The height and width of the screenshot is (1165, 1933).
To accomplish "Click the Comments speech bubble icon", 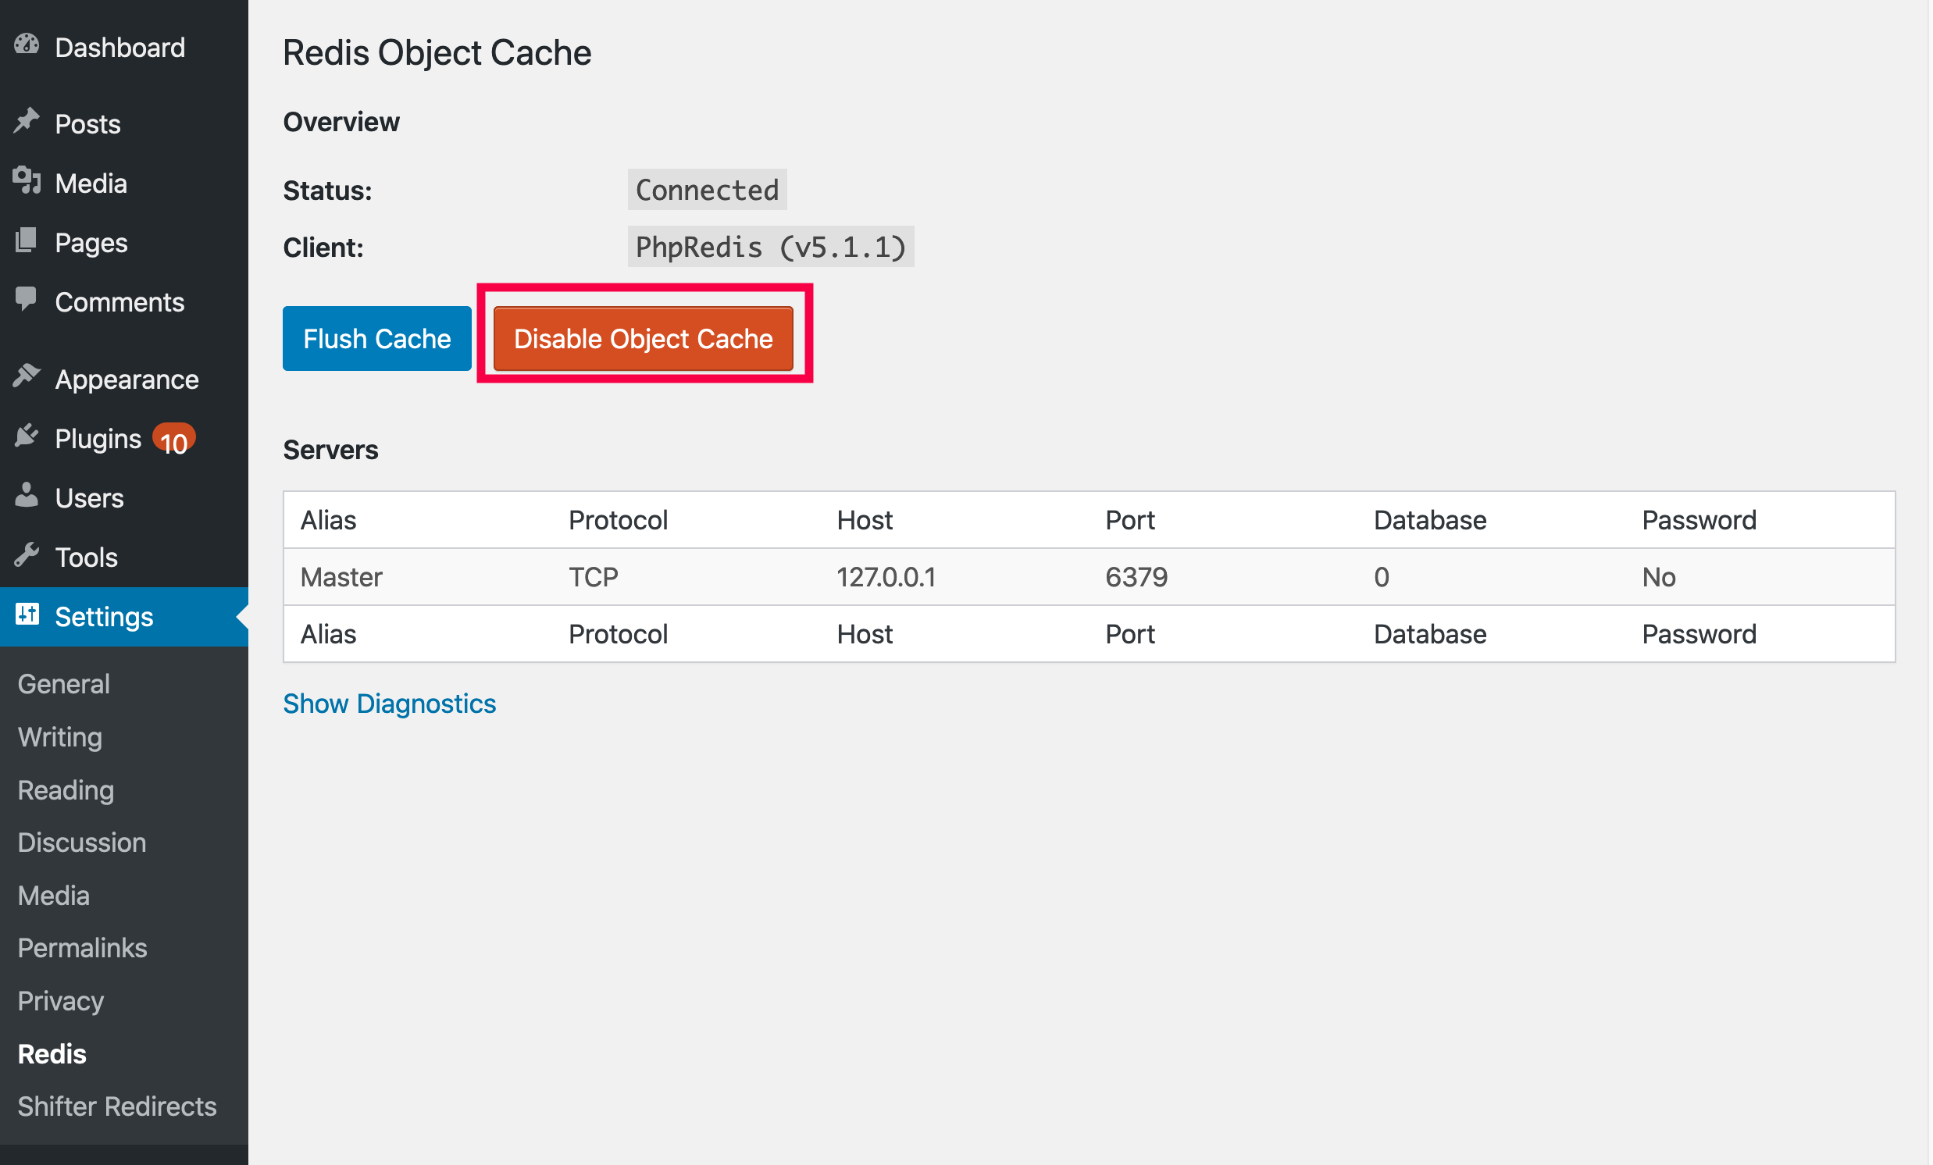I will [x=27, y=300].
